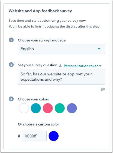
Task: Click the step 2 number badge
Action: click(x=11, y=65)
